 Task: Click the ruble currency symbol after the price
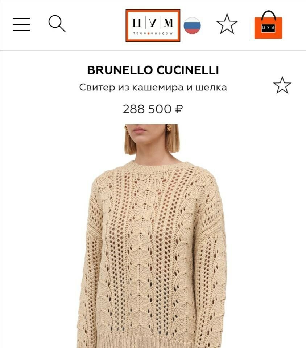coord(179,109)
